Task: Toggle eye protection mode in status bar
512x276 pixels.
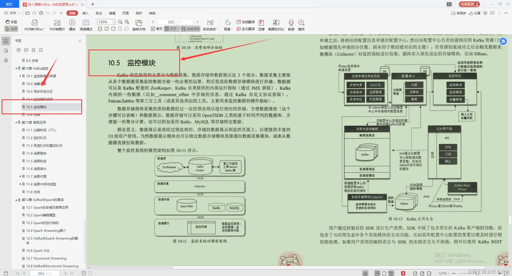Action: coord(365,273)
